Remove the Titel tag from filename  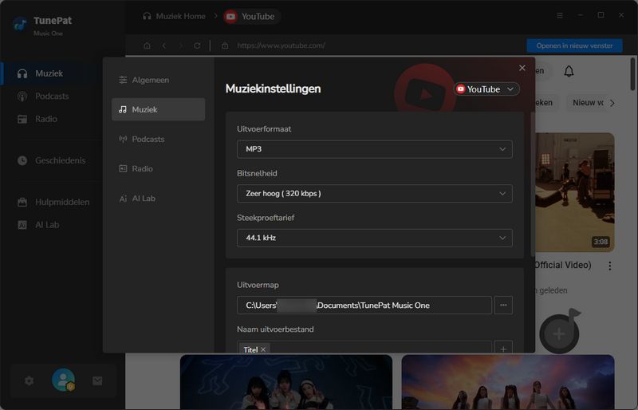pyautogui.click(x=263, y=349)
